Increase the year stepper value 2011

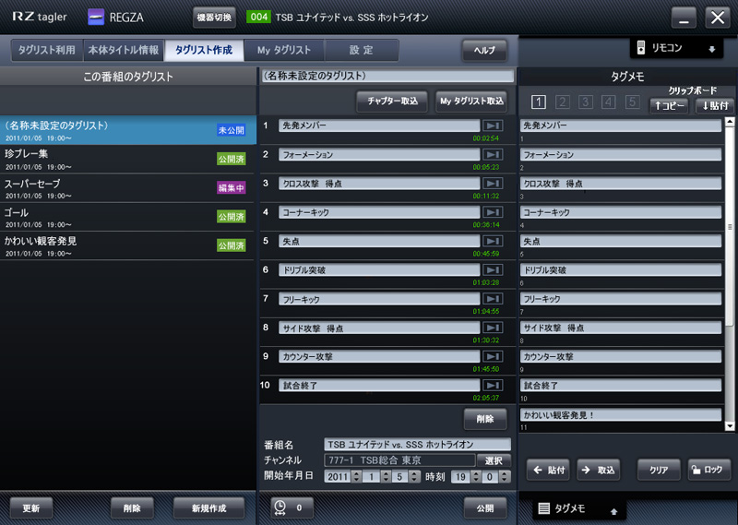point(357,473)
